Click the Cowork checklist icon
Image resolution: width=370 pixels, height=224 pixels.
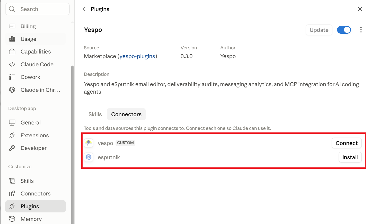(12, 77)
